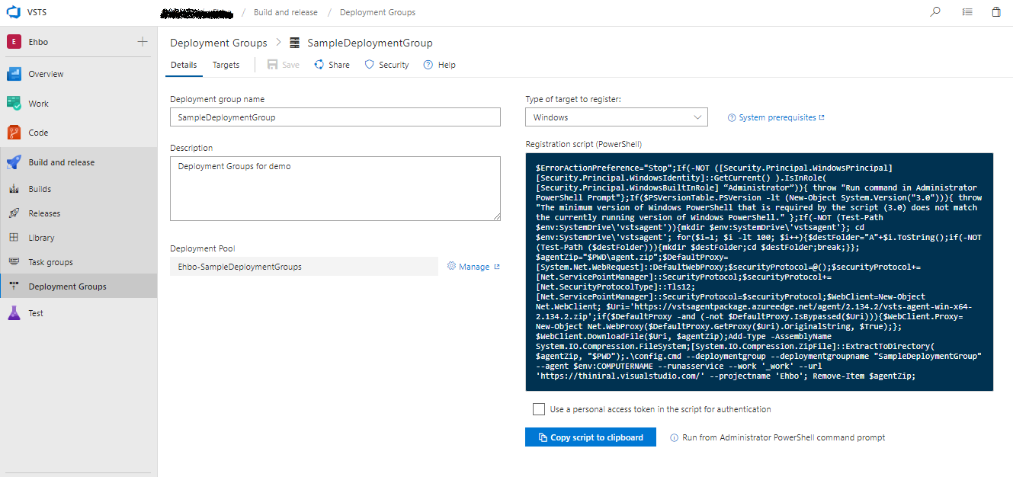Select Deployment Groups in the sidebar

click(x=79, y=287)
